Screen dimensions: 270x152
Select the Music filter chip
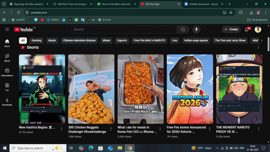coord(52,40)
